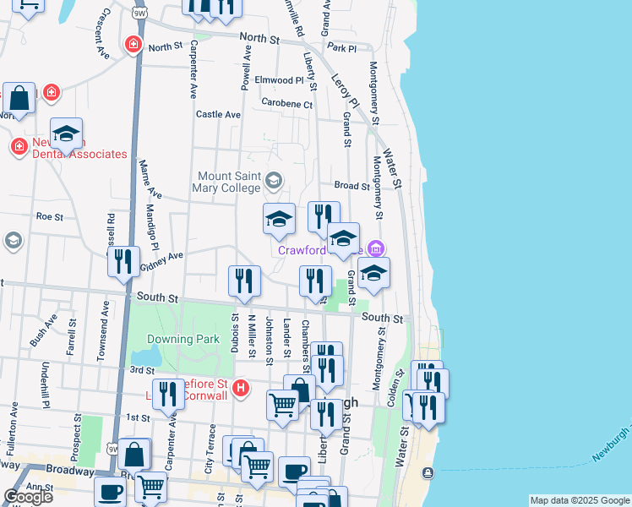
Task: Click the restaurant marker below Broad St
Action: (x=324, y=217)
